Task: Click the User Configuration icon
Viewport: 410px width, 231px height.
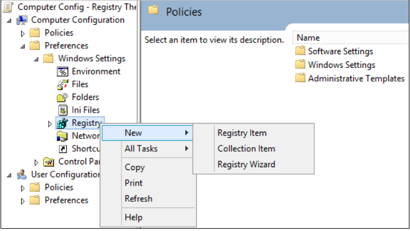Action: click(22, 175)
